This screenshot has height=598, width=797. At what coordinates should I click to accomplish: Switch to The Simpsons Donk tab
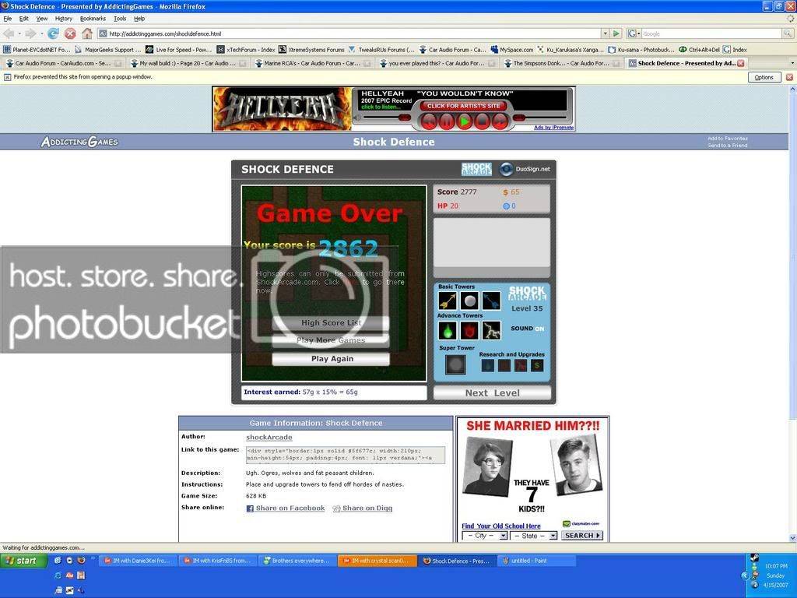coord(560,64)
